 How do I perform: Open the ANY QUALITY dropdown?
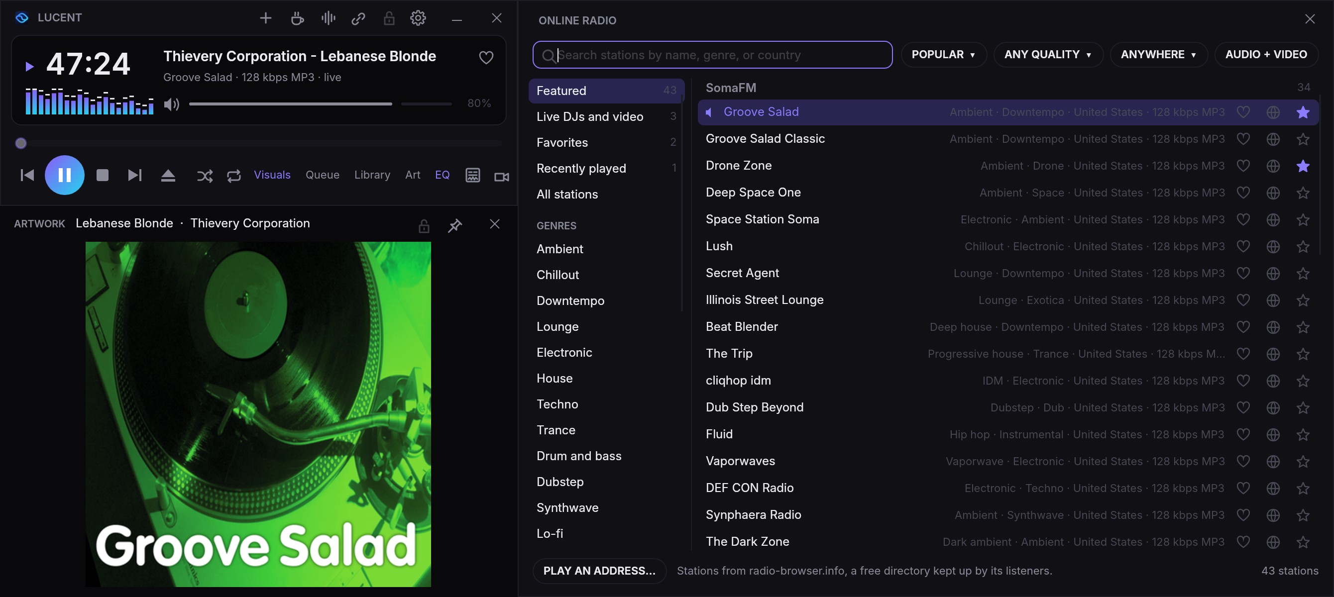point(1048,55)
